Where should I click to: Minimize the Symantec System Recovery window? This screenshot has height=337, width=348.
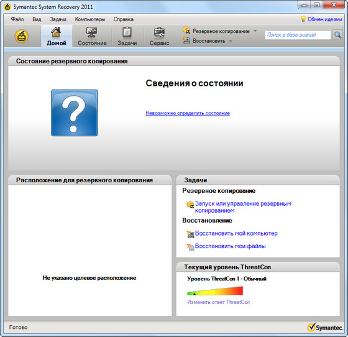coord(304,5)
